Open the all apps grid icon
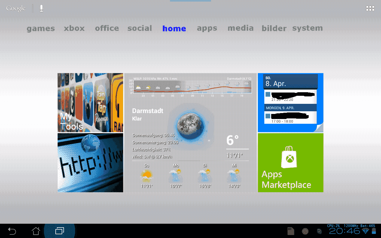Image resolution: width=381 pixels, height=238 pixels. click(x=370, y=8)
